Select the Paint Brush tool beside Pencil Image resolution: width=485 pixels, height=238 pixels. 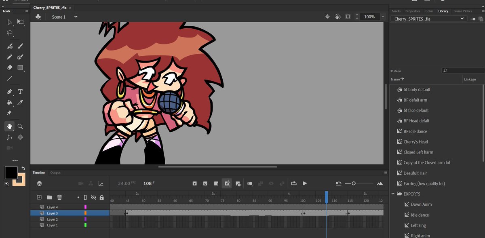[20, 57]
